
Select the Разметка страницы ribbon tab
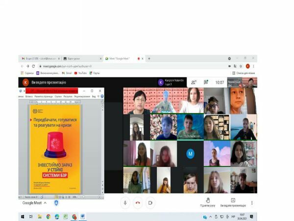(44, 96)
